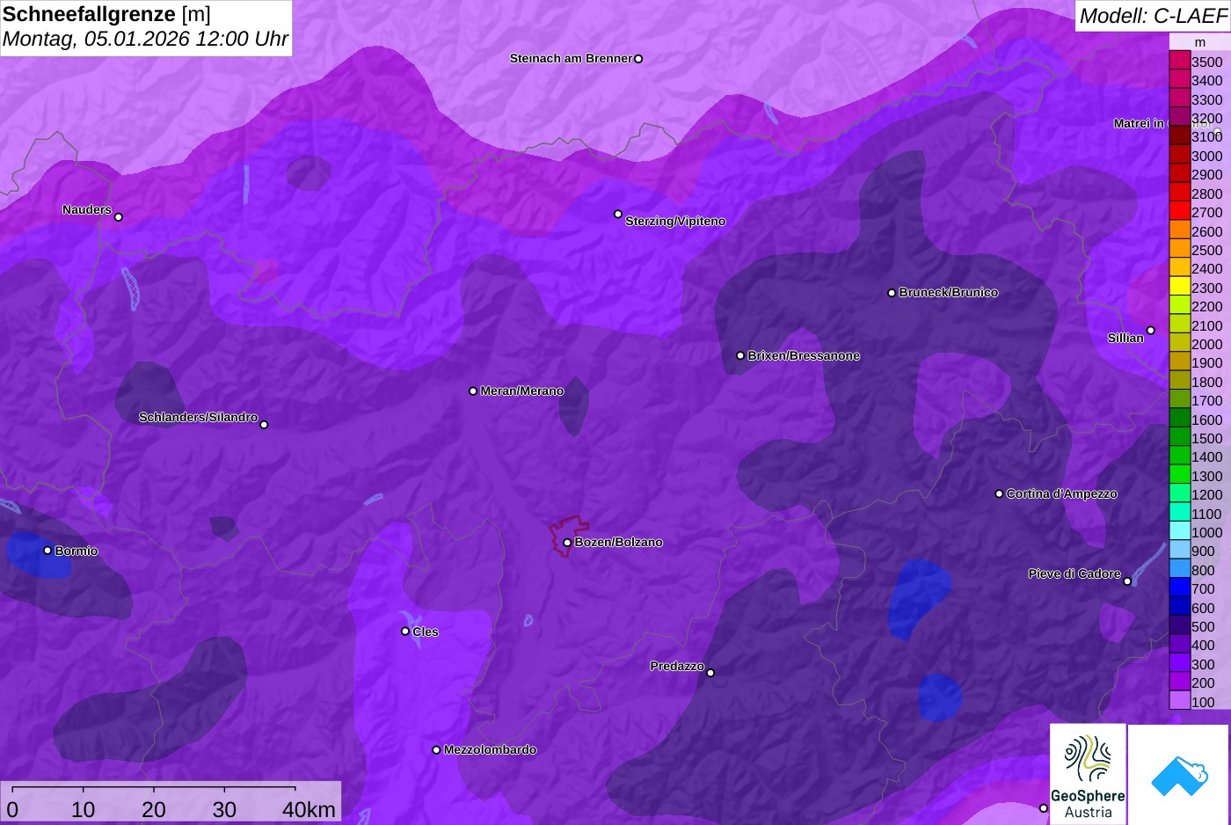Click the Steinach am Brenner marker dot

[x=638, y=59]
